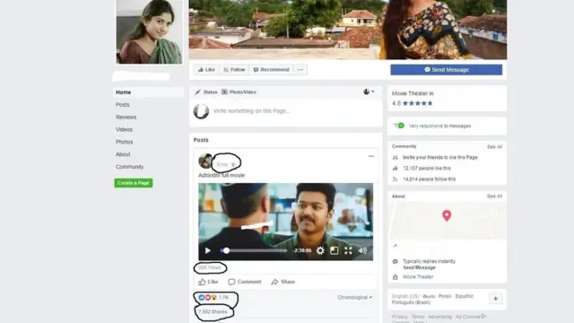
Task: Share the video post
Action: click(x=283, y=282)
